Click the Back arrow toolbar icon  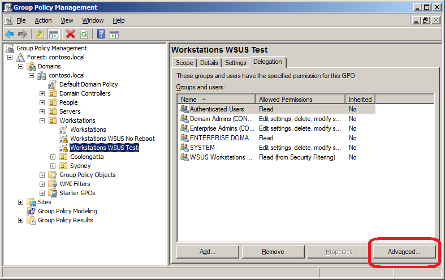(x=10, y=34)
